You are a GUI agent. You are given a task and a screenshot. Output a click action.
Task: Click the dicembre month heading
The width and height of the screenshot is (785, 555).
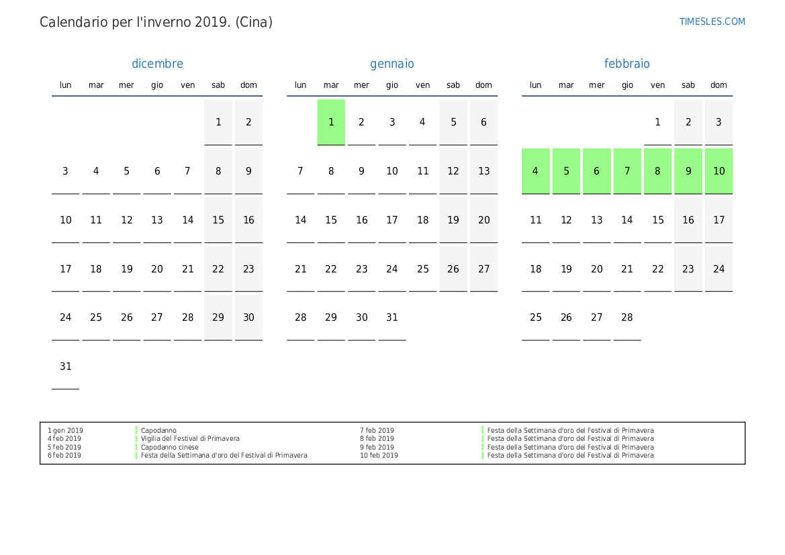point(157,64)
